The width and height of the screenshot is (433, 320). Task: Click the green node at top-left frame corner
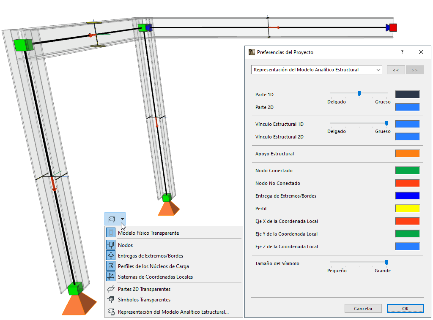click(23, 45)
